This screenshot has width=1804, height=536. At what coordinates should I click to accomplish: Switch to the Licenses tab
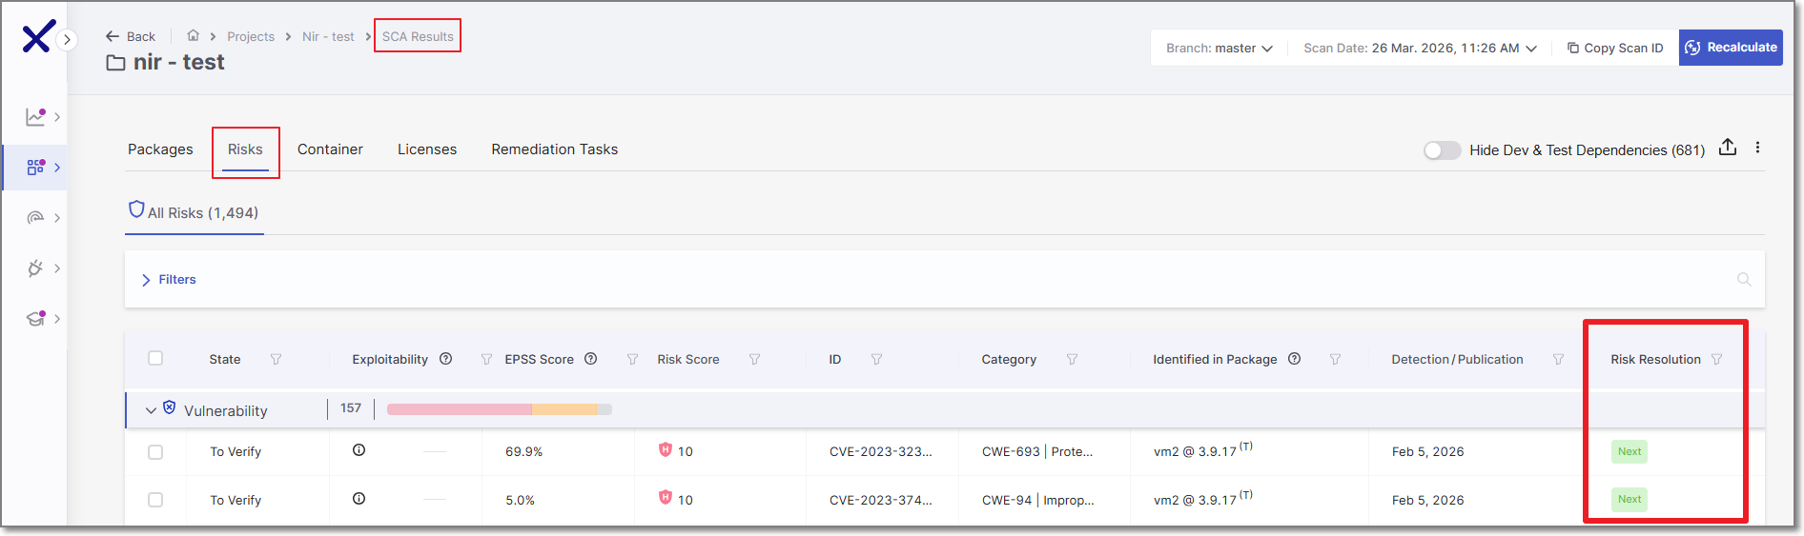(426, 149)
